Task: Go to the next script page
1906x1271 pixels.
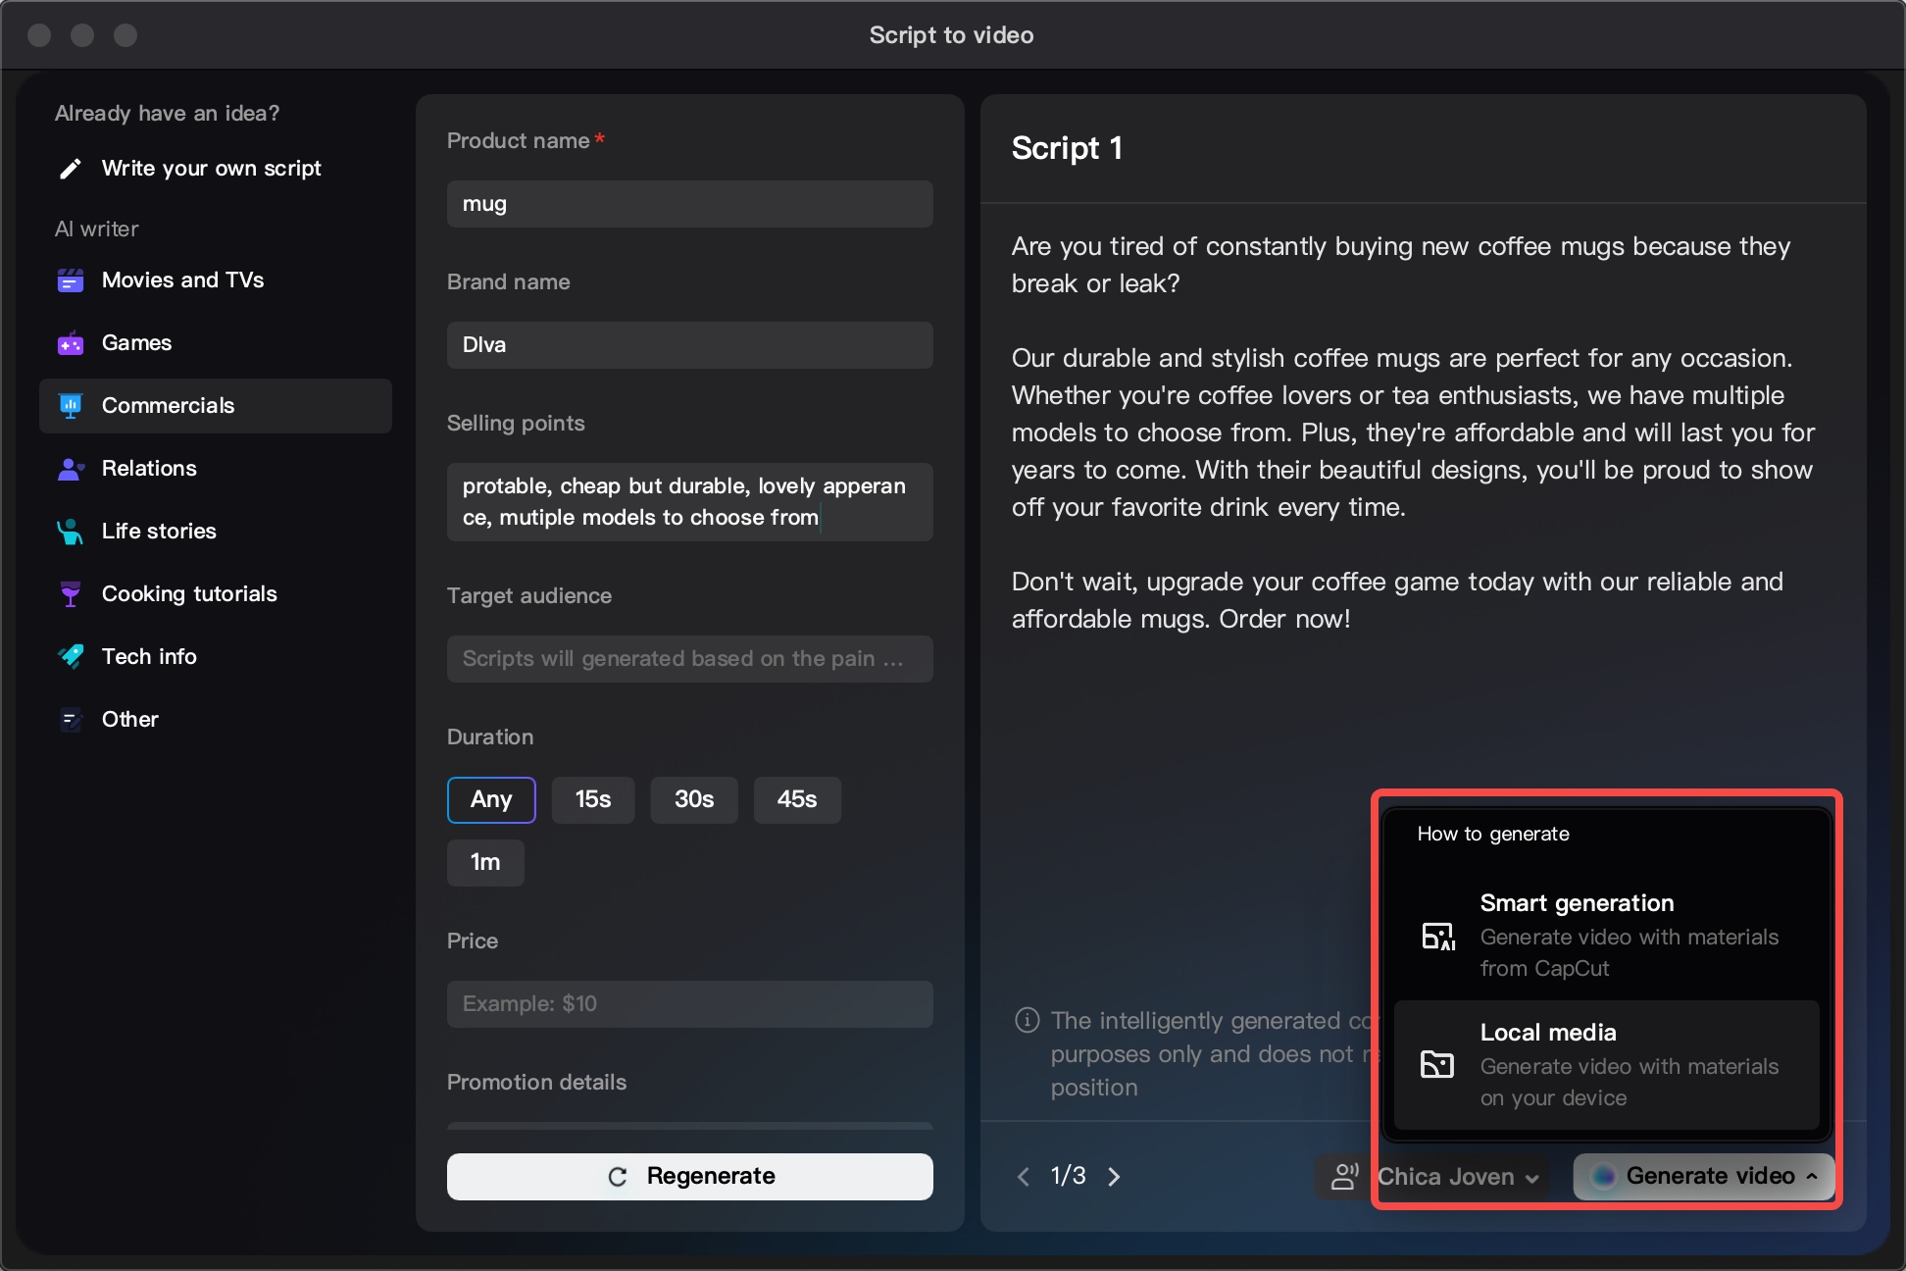Action: point(1114,1176)
